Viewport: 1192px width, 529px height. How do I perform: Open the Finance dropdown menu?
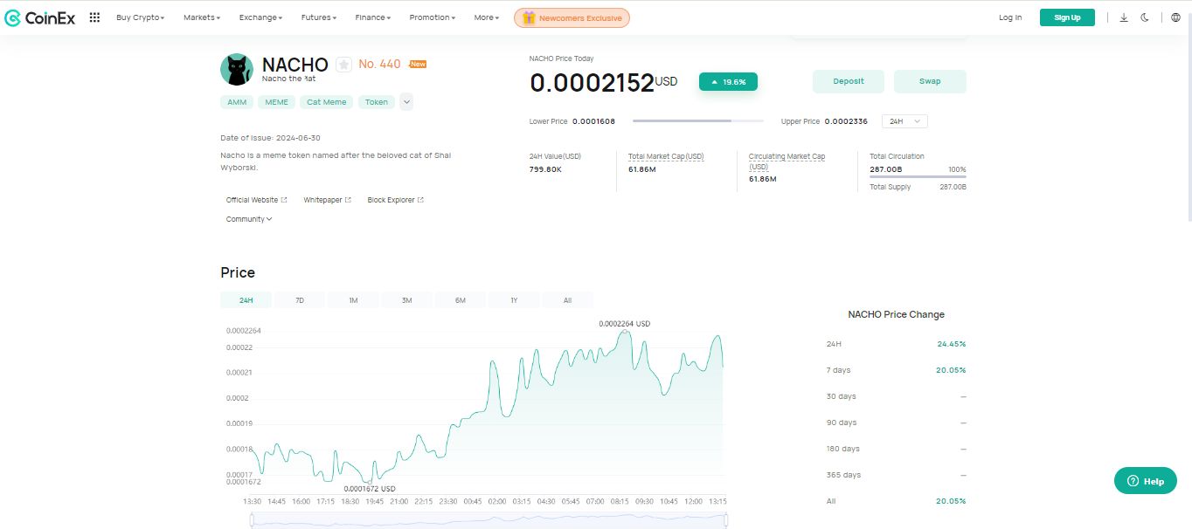point(373,17)
